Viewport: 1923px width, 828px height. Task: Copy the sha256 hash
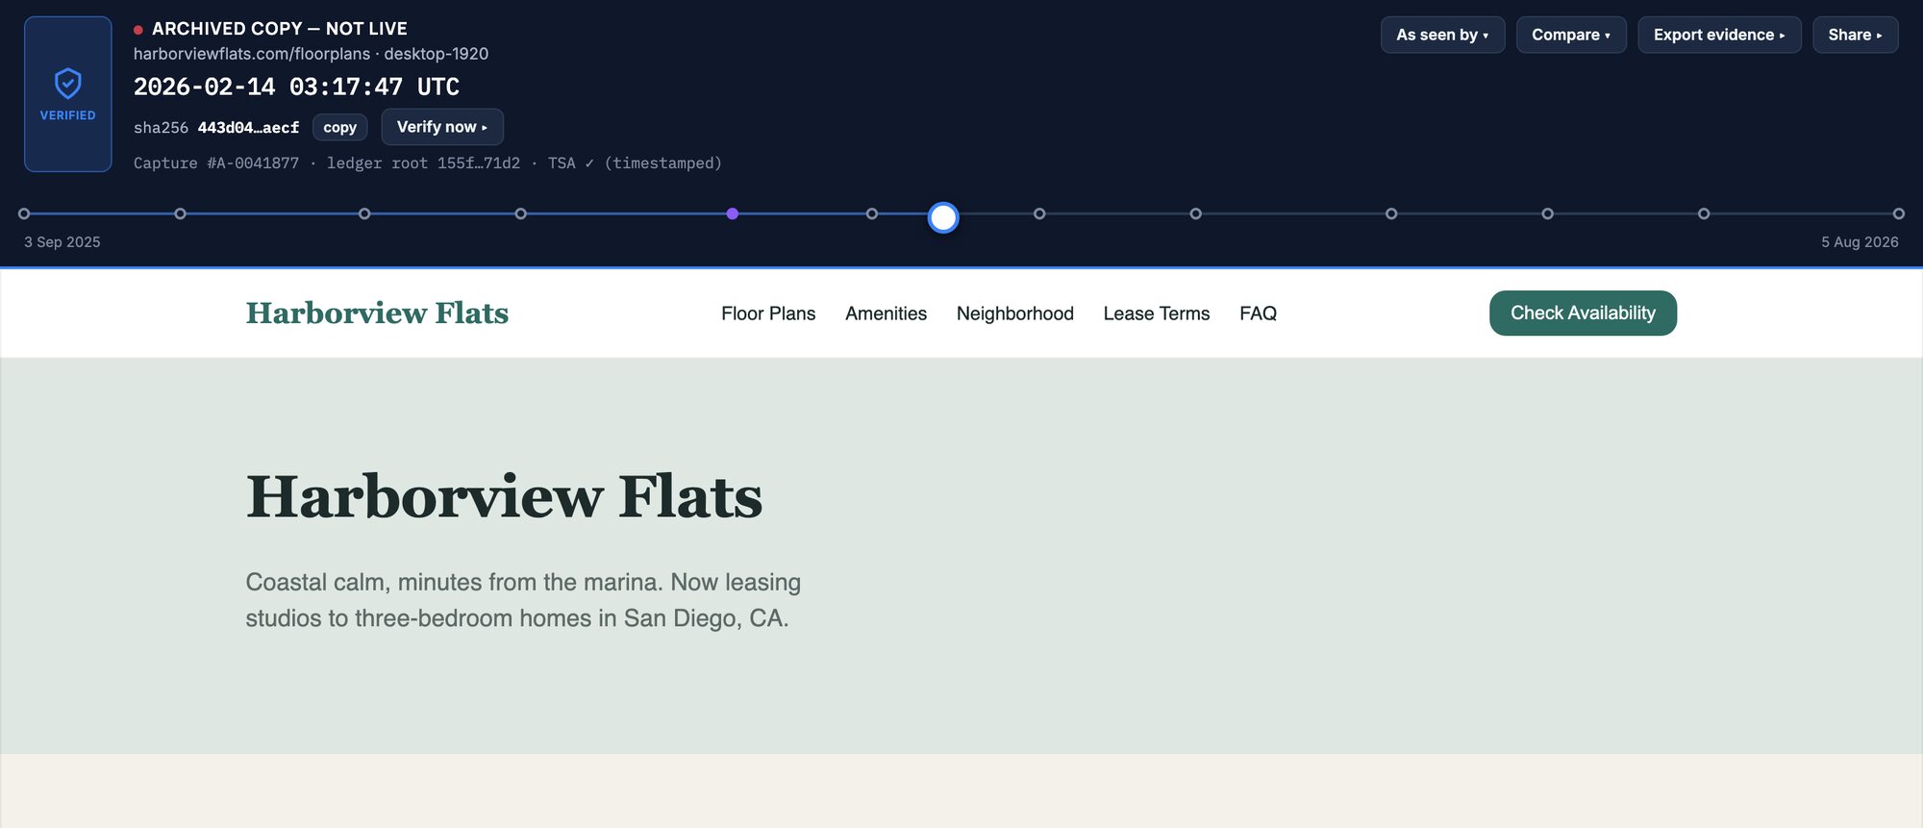point(339,127)
